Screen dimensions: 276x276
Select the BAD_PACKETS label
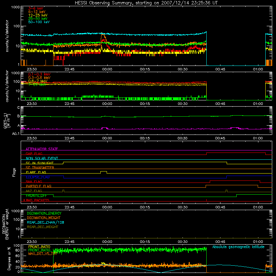(37, 200)
